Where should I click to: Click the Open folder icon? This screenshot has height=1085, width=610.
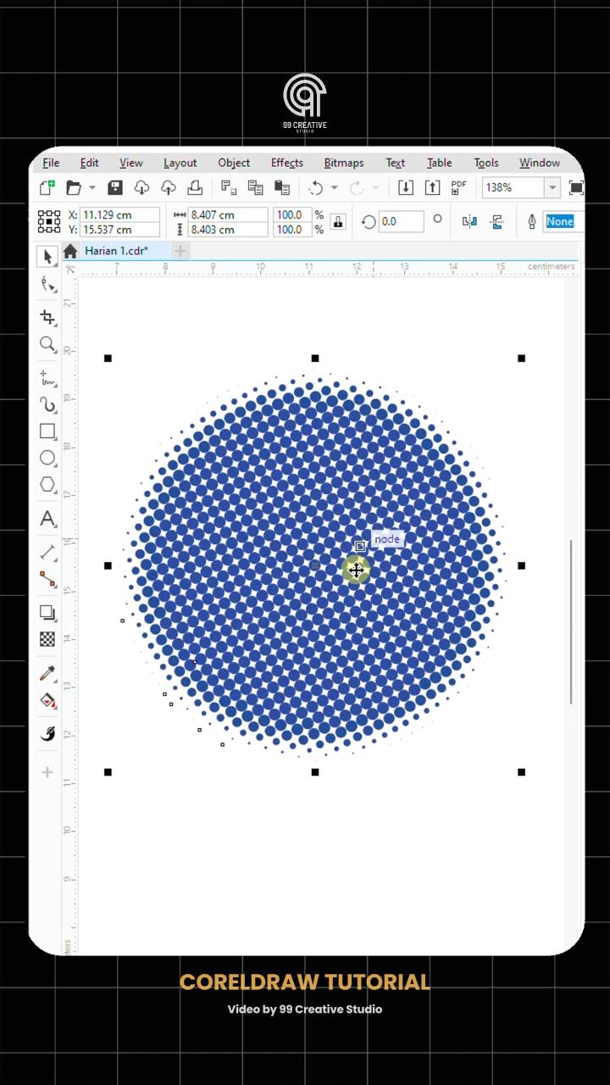pos(74,187)
